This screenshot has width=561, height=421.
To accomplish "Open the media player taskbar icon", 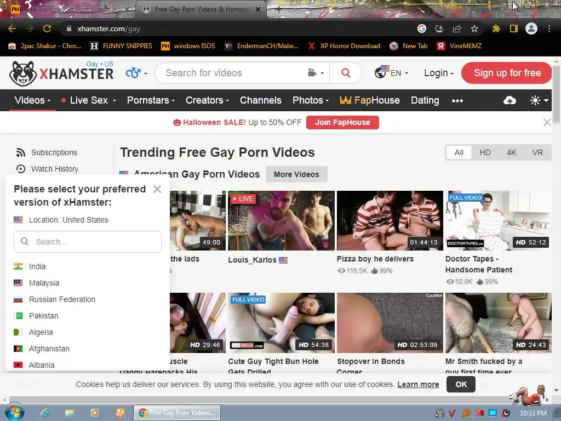I will (94, 413).
